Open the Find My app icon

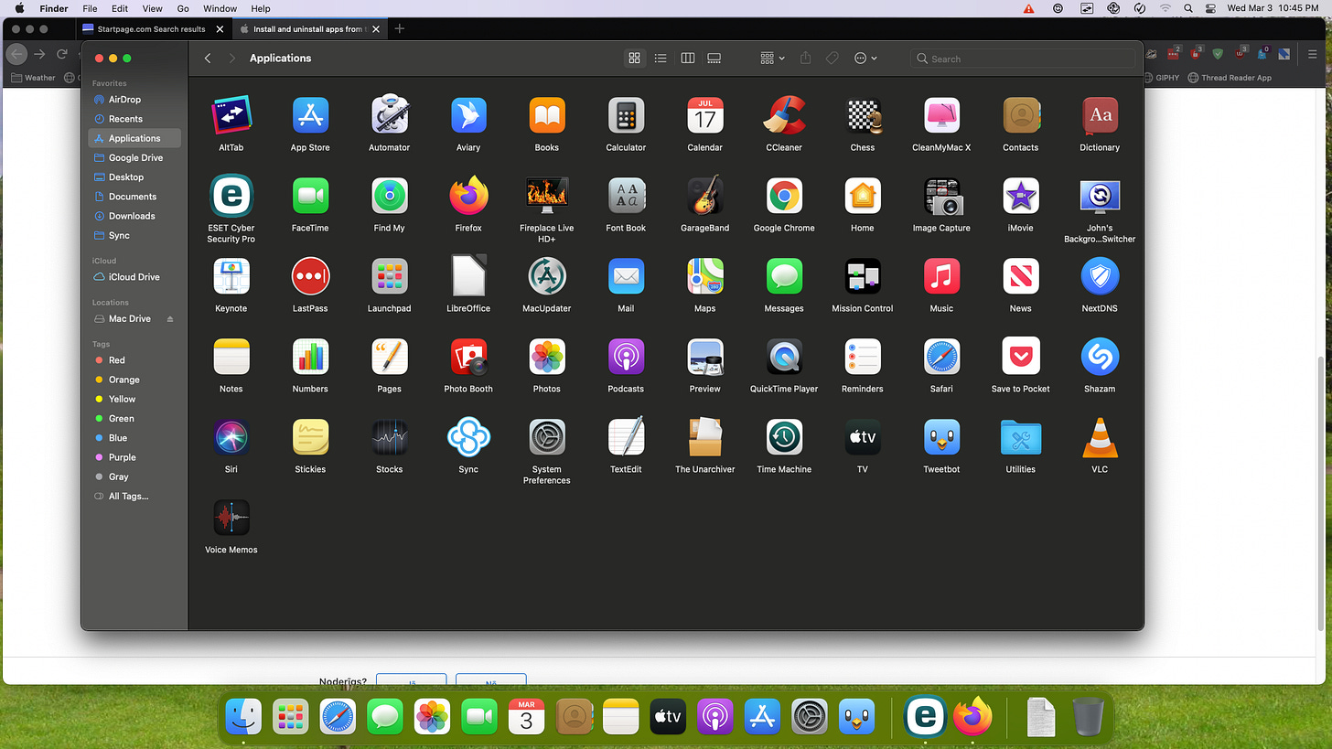389,196
